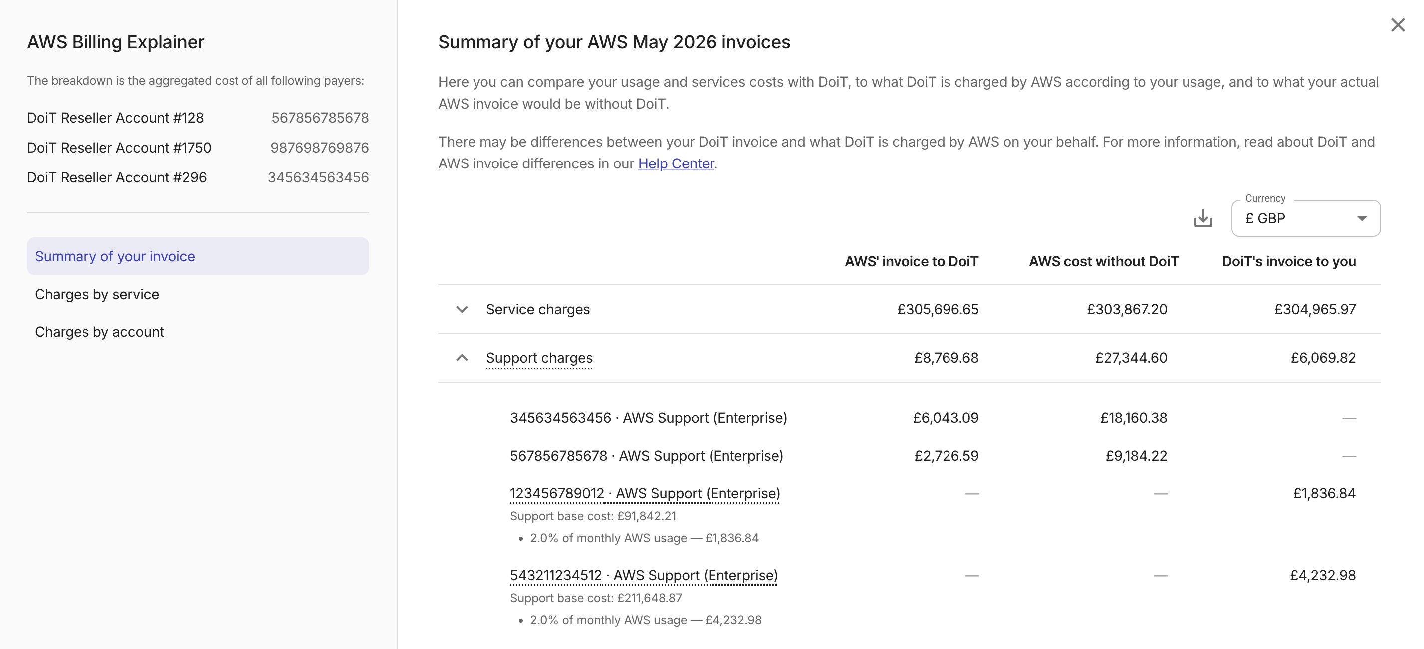Click payer ID 345634563456 in sidebar
The width and height of the screenshot is (1424, 649).
[318, 177]
